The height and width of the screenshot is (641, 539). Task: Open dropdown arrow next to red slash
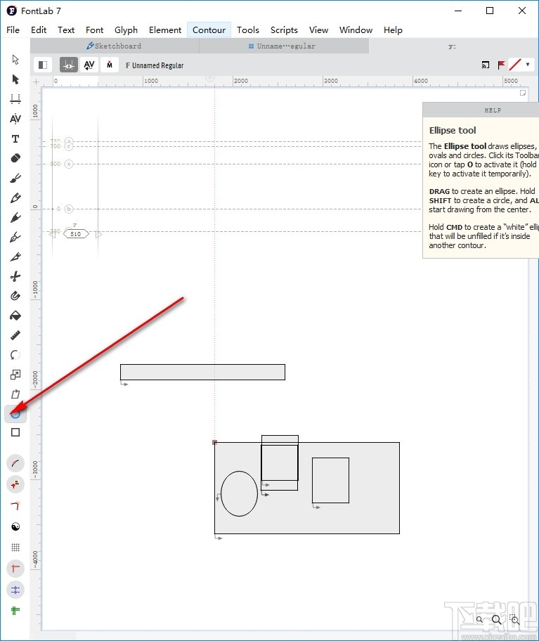pos(528,65)
